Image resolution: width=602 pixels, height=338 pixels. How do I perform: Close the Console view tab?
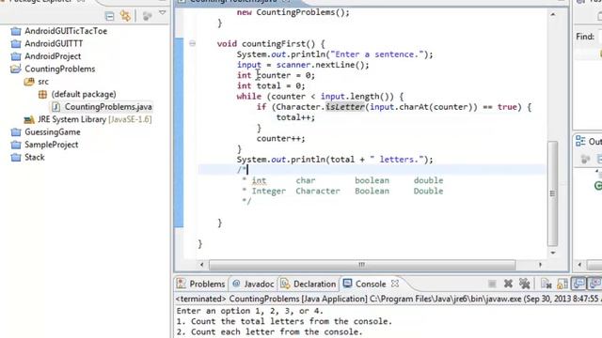(395, 284)
